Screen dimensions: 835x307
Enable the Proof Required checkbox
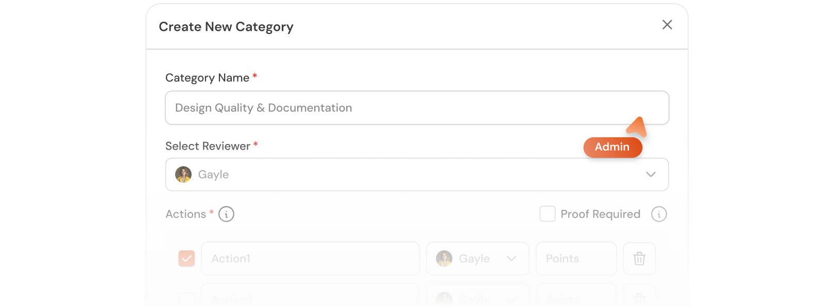tap(548, 213)
